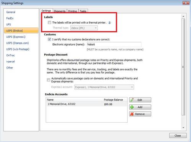Click the red X icon on Remove button
191x142 pixels.
[x=132, y=114]
